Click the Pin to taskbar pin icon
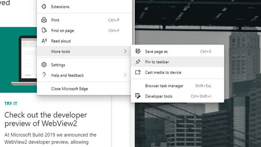The image size is (261, 147). (138, 62)
